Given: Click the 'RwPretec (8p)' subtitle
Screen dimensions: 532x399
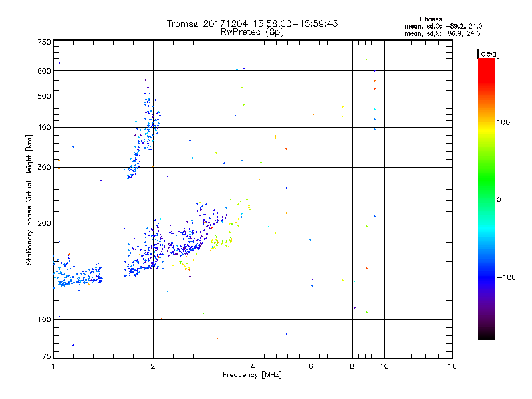Looking at the screenshot, I should 252,32.
